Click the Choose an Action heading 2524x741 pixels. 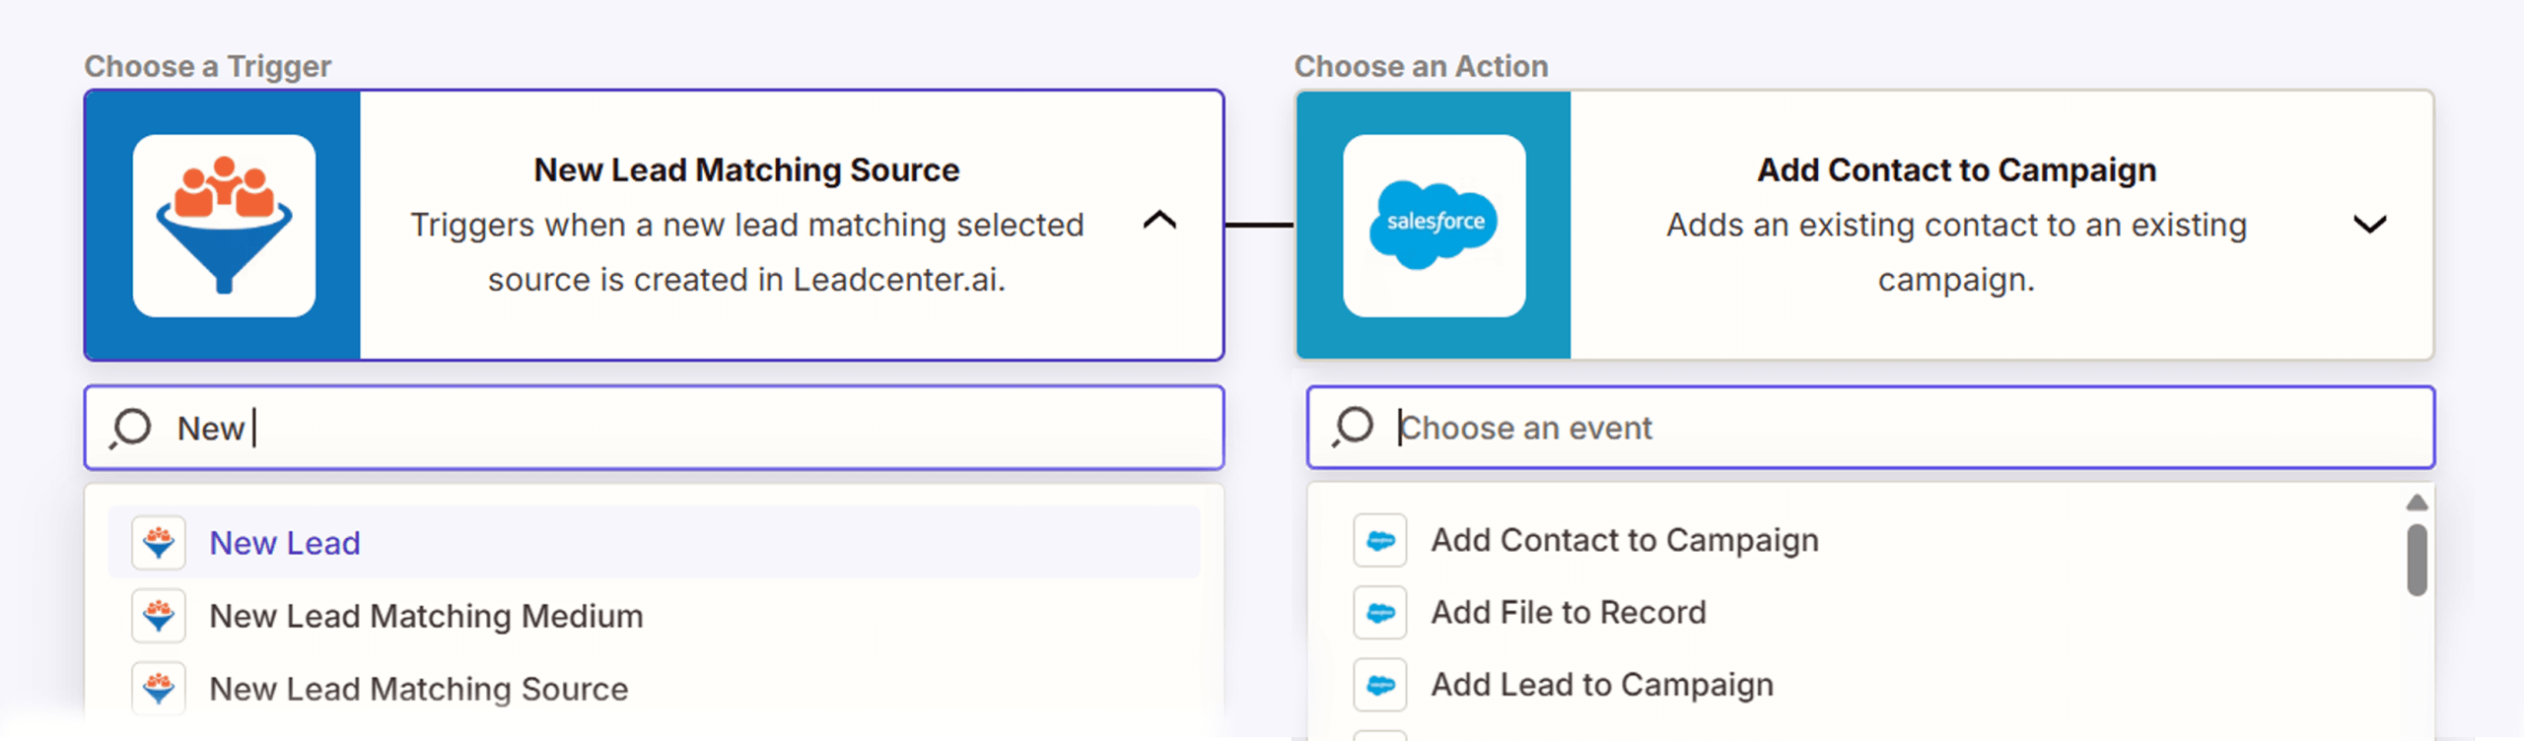coord(1421,66)
